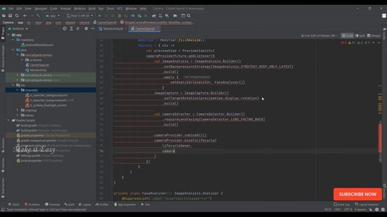The height and width of the screenshot is (217, 387).
Task: Click the editor vertical scrollbar error stripe
Action: click(380, 138)
